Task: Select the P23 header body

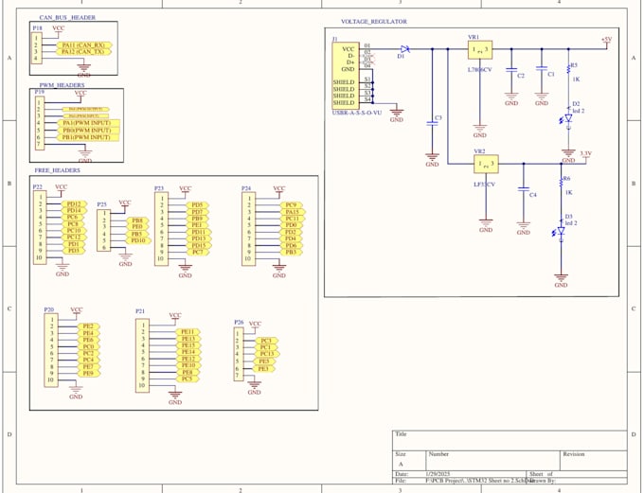Action: click(161, 229)
